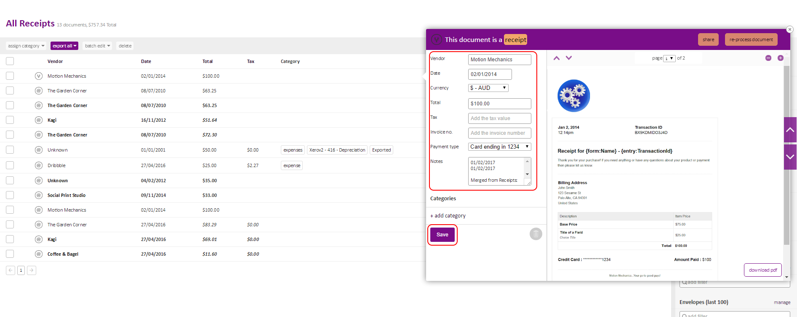Sort by Category column header

291,61
